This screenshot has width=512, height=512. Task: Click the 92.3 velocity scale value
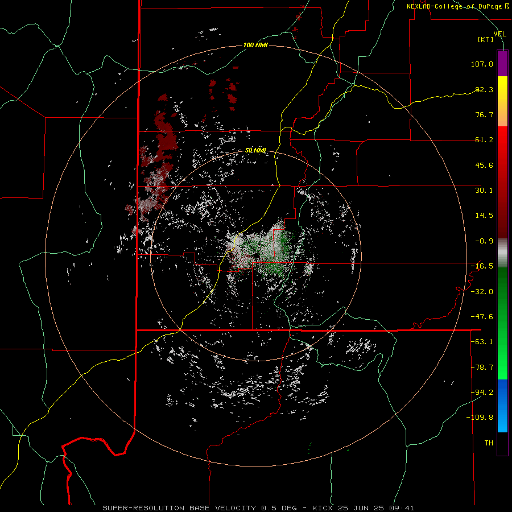[x=484, y=89]
